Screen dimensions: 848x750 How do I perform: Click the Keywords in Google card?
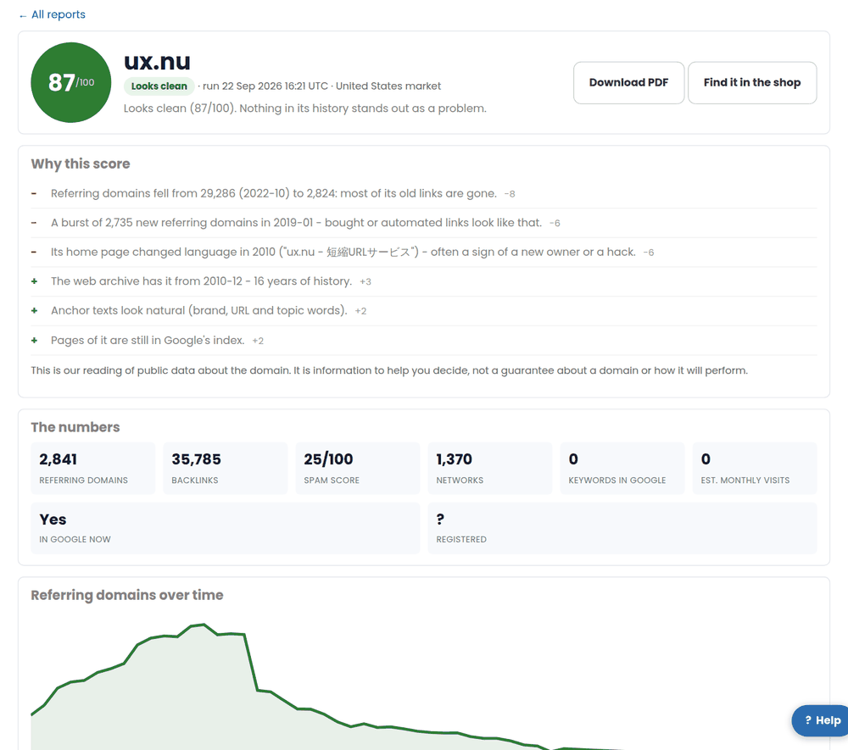point(622,468)
